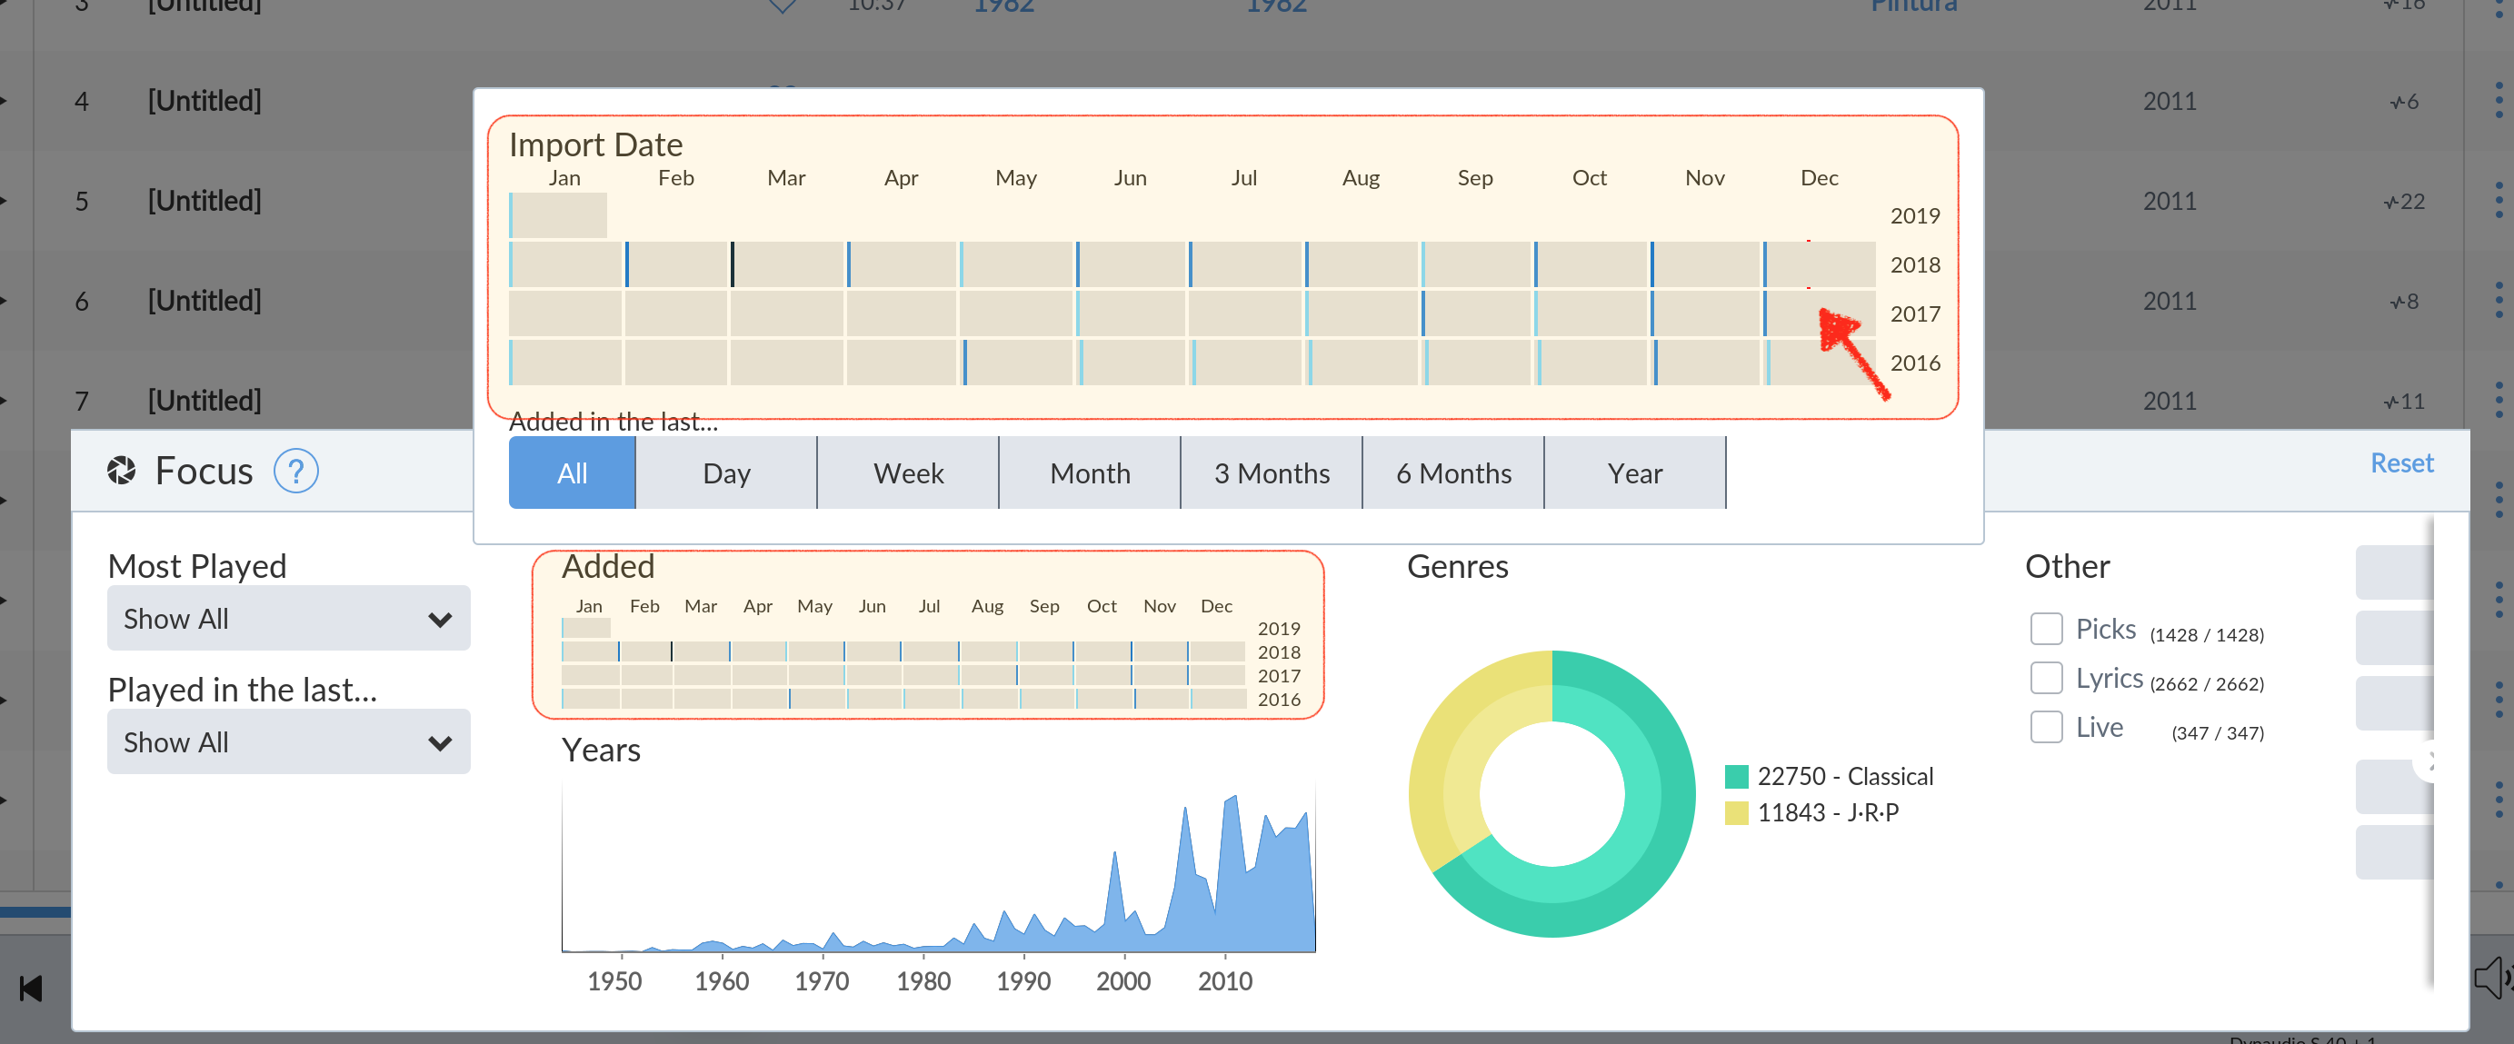The height and width of the screenshot is (1044, 2514).
Task: Click the January 2019 import date cell
Action: 559,215
